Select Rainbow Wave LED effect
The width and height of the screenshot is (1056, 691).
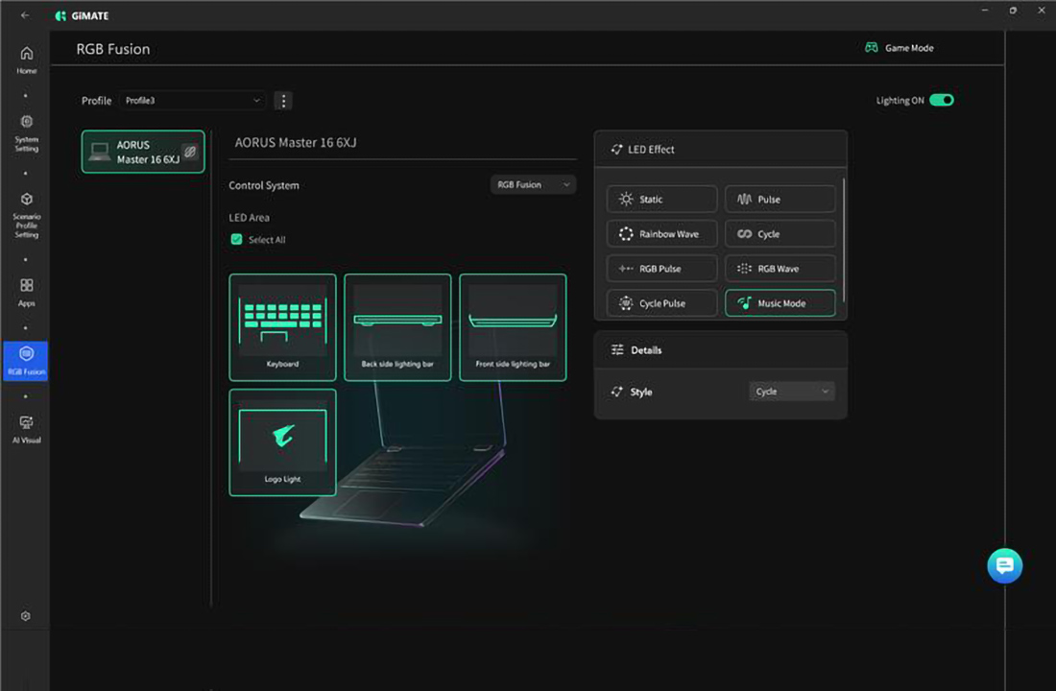pyautogui.click(x=661, y=234)
